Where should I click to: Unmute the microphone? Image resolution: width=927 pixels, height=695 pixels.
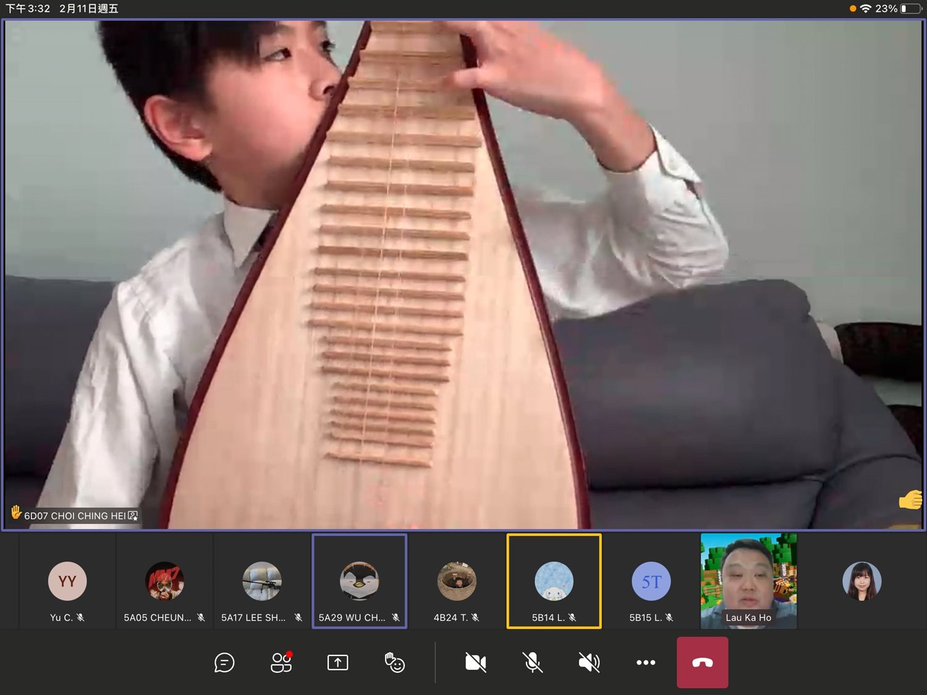[x=532, y=663]
